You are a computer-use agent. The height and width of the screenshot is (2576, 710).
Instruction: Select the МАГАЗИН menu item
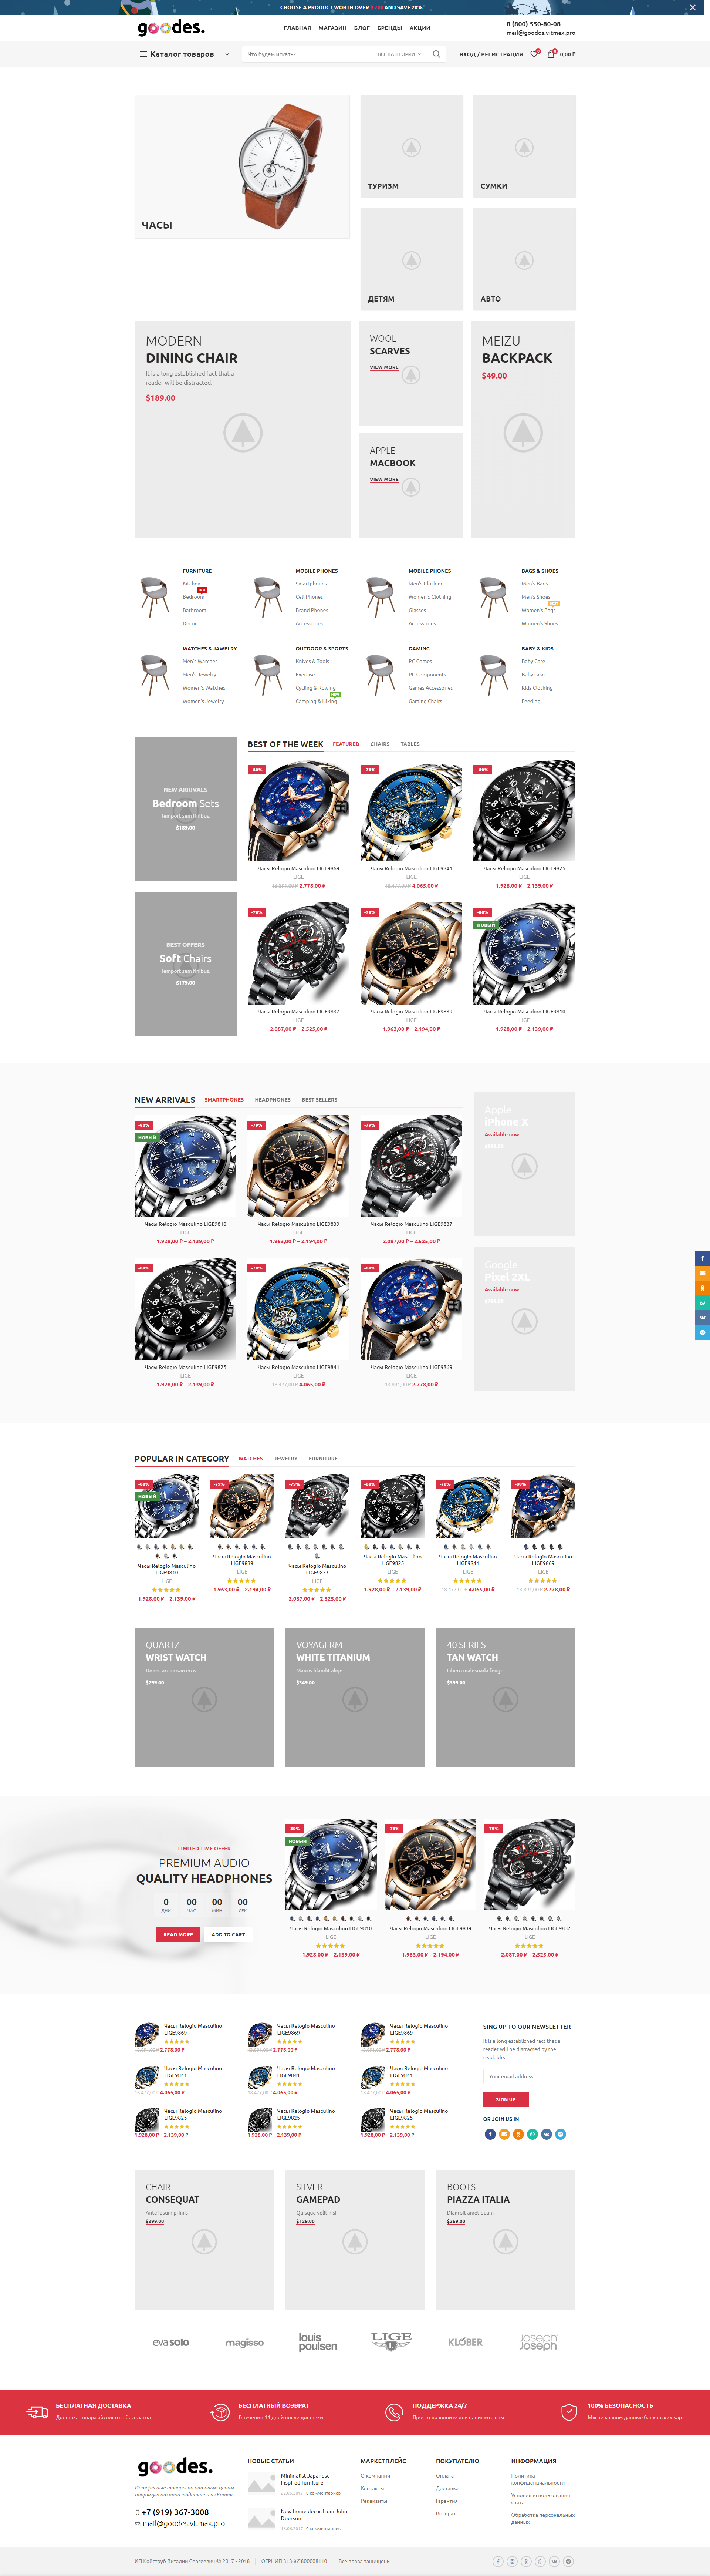pyautogui.click(x=332, y=28)
